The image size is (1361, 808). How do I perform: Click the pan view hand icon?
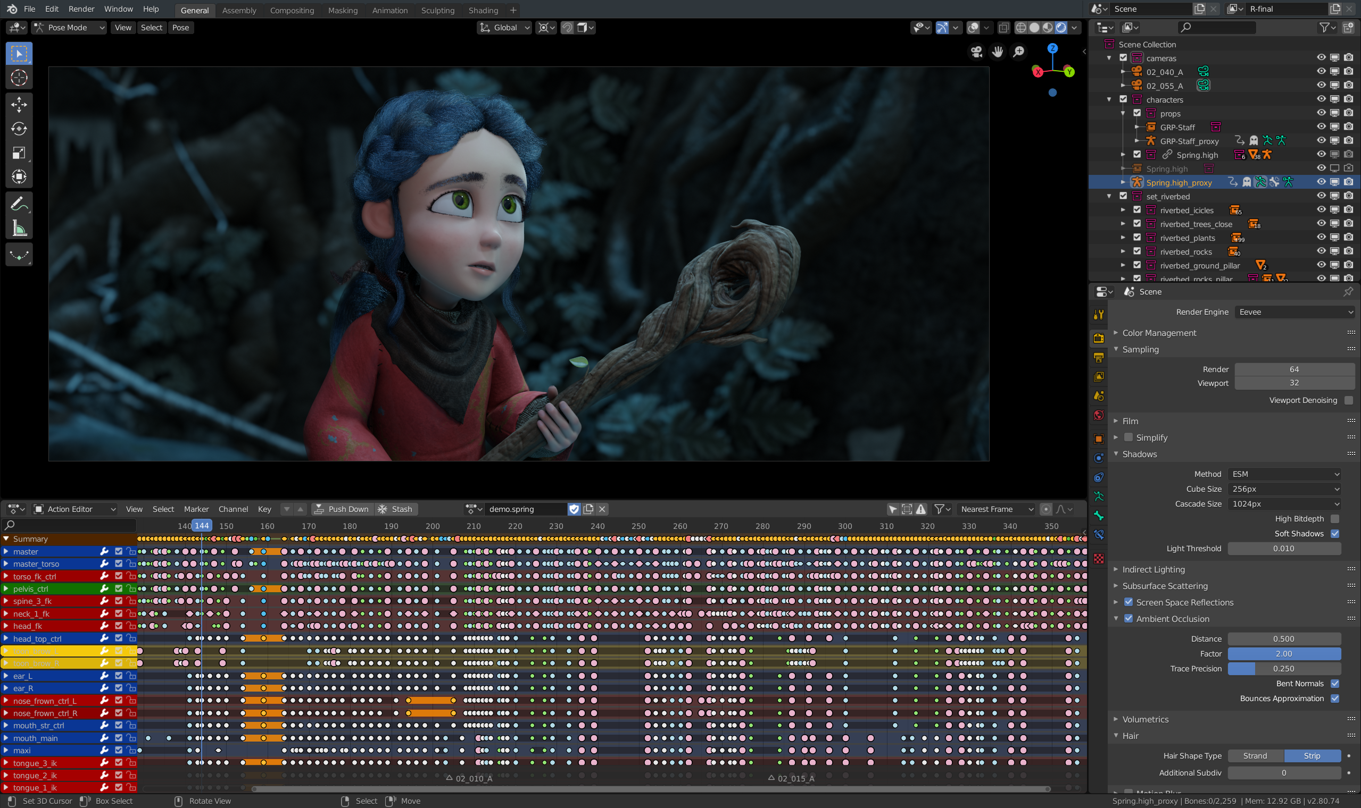click(x=998, y=52)
